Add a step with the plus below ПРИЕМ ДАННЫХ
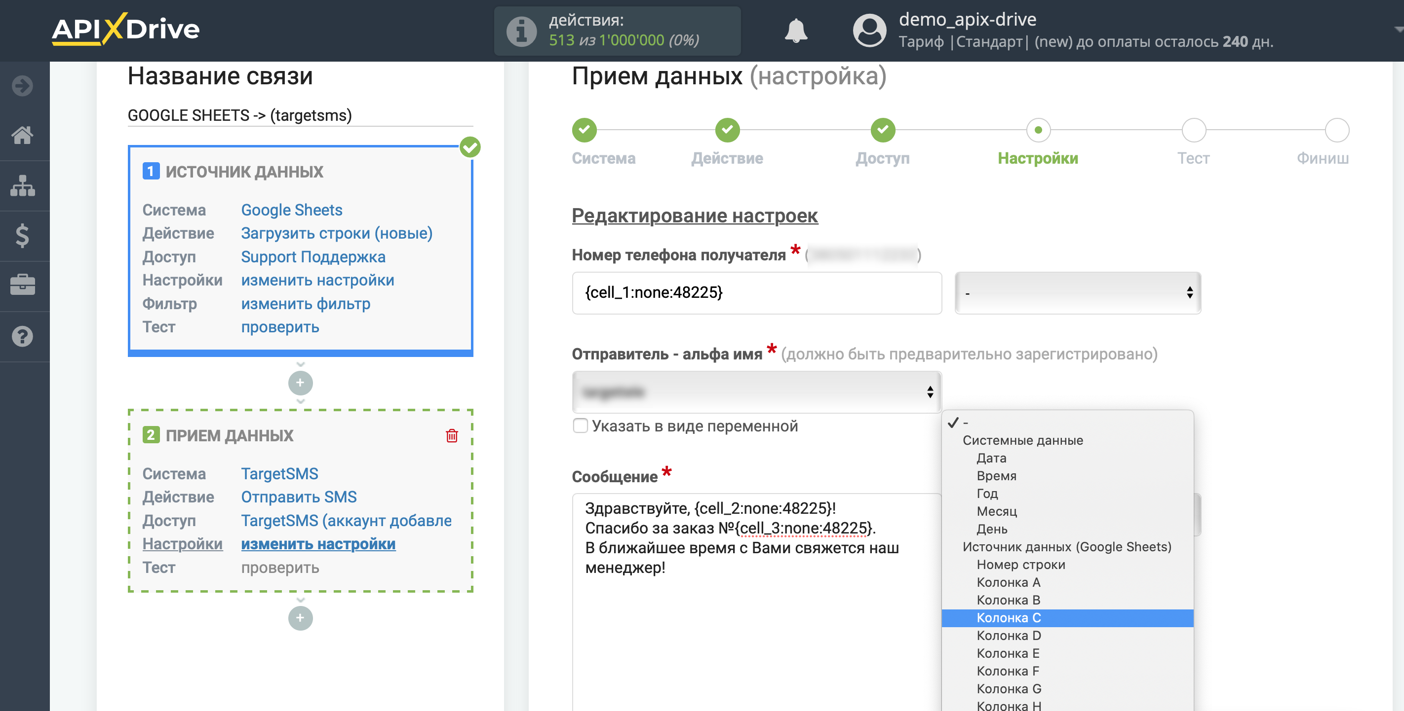 click(x=300, y=618)
